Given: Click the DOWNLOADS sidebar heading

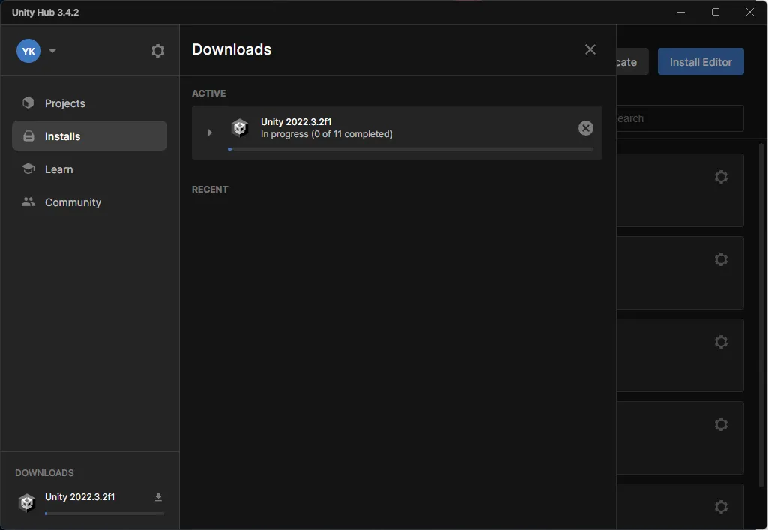Looking at the screenshot, I should [x=44, y=473].
